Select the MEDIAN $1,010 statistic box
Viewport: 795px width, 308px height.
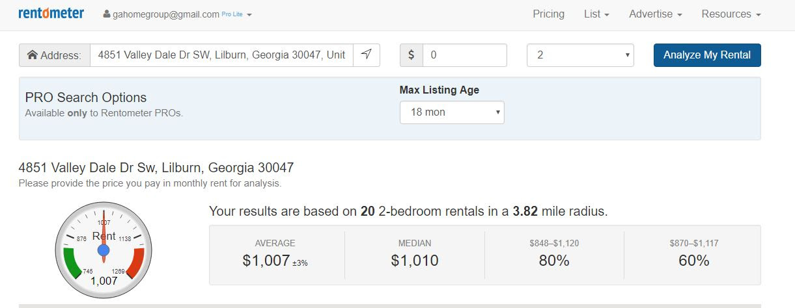pyautogui.click(x=415, y=254)
